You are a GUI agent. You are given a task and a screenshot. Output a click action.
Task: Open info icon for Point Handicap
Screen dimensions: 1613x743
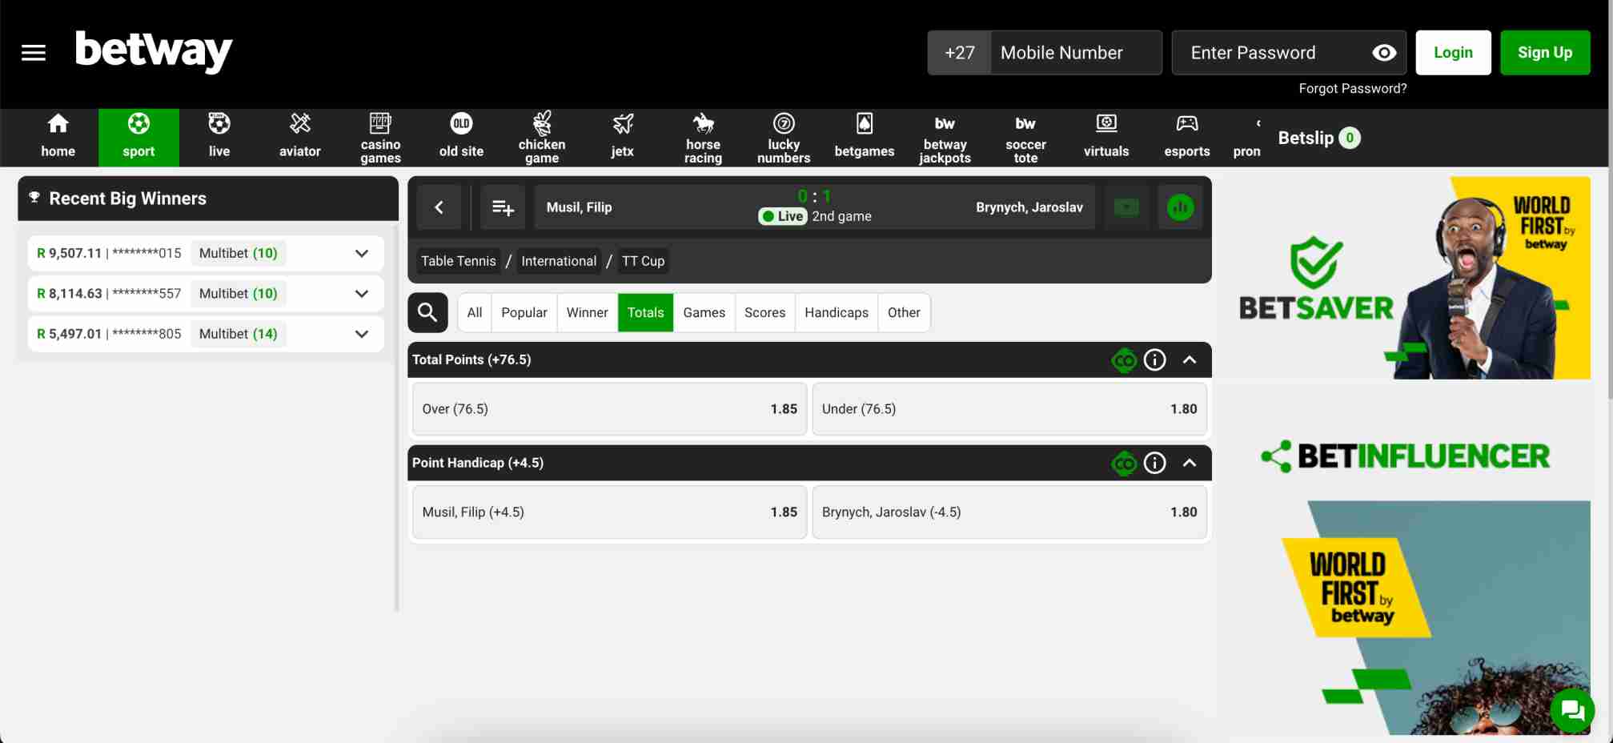(x=1154, y=463)
